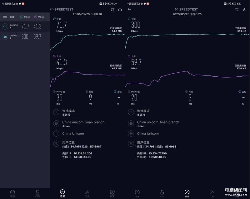Image resolution: width=250 pixels, height=199 pixels.
Task: Tap connection mode icon on the LTE result
Action: (56, 112)
